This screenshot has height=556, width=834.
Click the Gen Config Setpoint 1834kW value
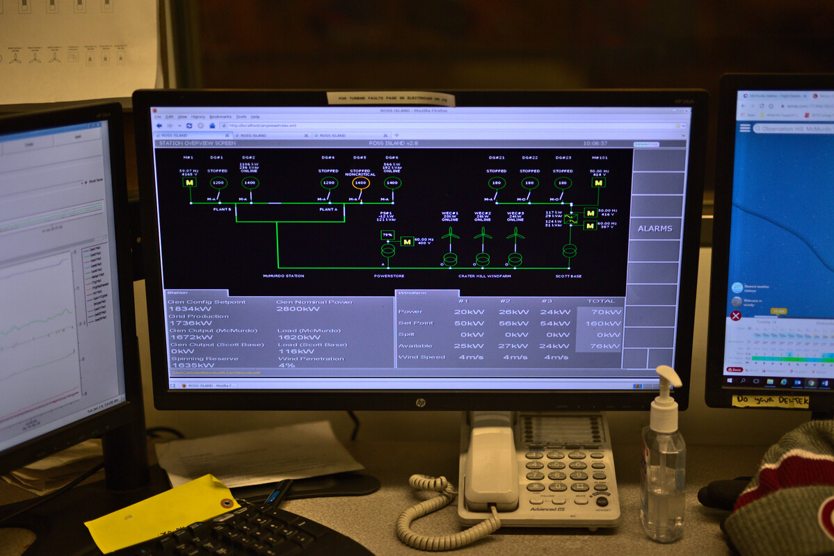click(x=190, y=309)
